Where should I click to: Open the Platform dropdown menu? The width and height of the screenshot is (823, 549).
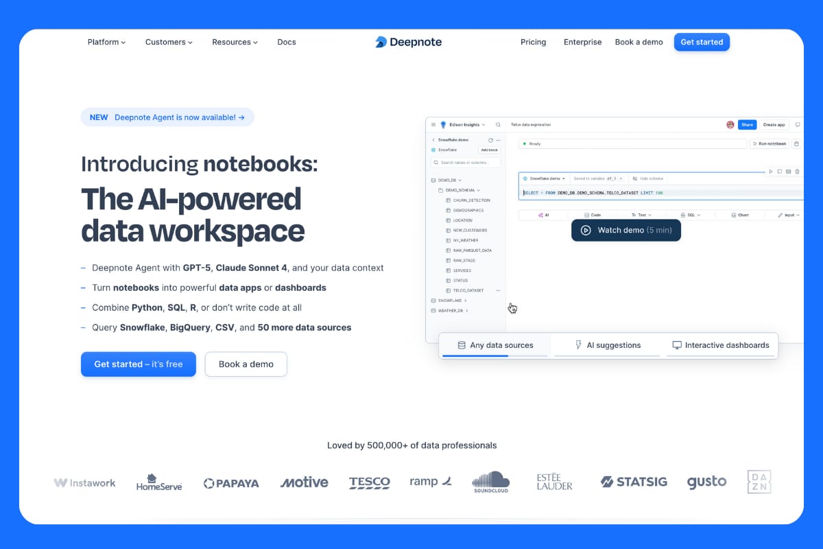coord(106,42)
